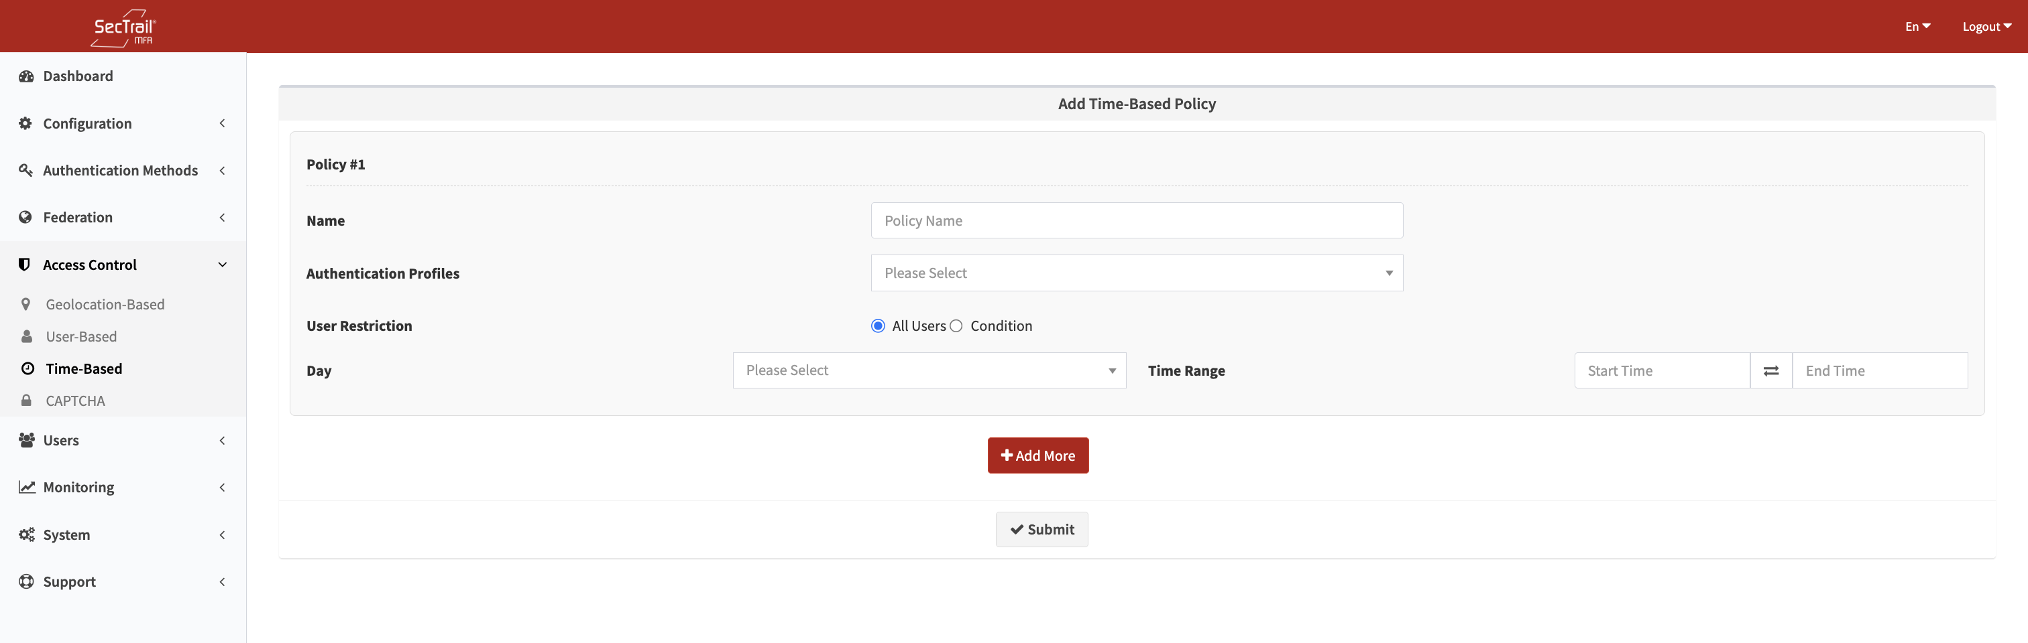This screenshot has height=643, width=2028.
Task: Submit the time-based policy form
Action: tap(1041, 530)
